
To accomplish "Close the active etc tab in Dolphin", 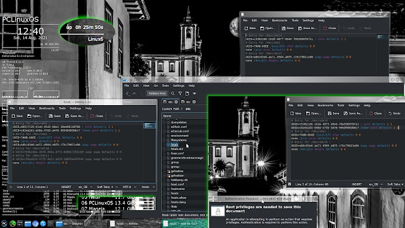I will 176,102.
